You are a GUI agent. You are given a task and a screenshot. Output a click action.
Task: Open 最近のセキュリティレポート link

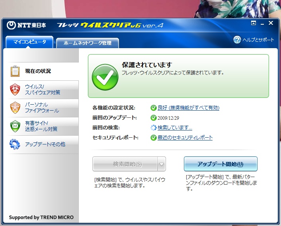point(185,138)
